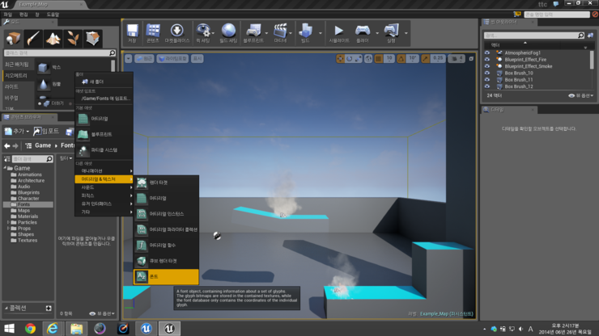Open the Marketplace toolbar icon
This screenshot has height=336, width=599.
point(177,33)
